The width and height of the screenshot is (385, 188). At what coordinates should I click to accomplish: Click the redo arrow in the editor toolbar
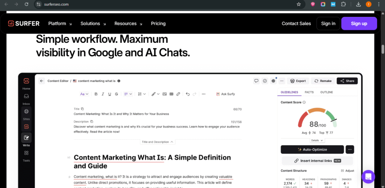[194, 94]
